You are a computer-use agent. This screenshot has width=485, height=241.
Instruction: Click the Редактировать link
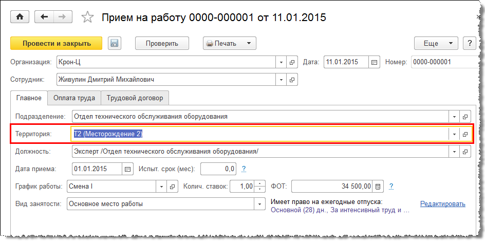(x=443, y=204)
